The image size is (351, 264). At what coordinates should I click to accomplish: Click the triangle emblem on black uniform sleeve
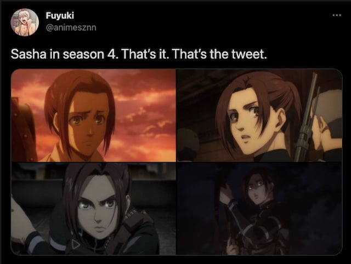[x=76, y=244]
